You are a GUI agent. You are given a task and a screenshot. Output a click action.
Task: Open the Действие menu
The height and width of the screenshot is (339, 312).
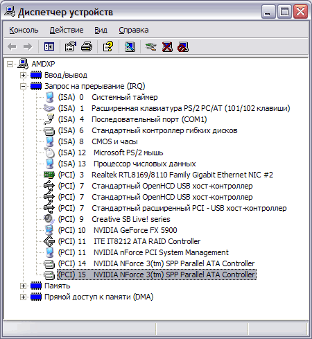click(x=67, y=30)
